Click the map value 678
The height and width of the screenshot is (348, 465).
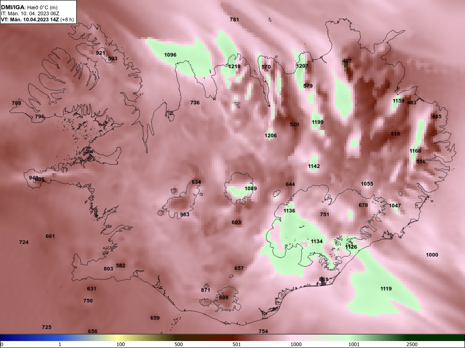363,205
